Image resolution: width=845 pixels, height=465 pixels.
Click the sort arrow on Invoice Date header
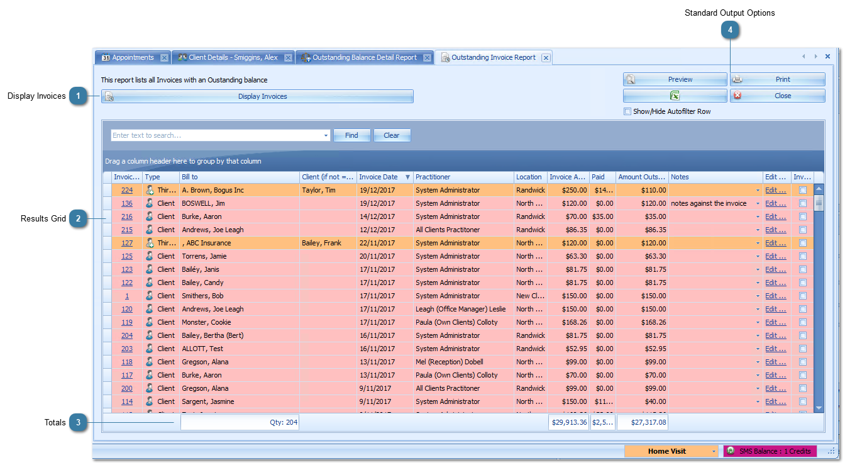tap(407, 177)
